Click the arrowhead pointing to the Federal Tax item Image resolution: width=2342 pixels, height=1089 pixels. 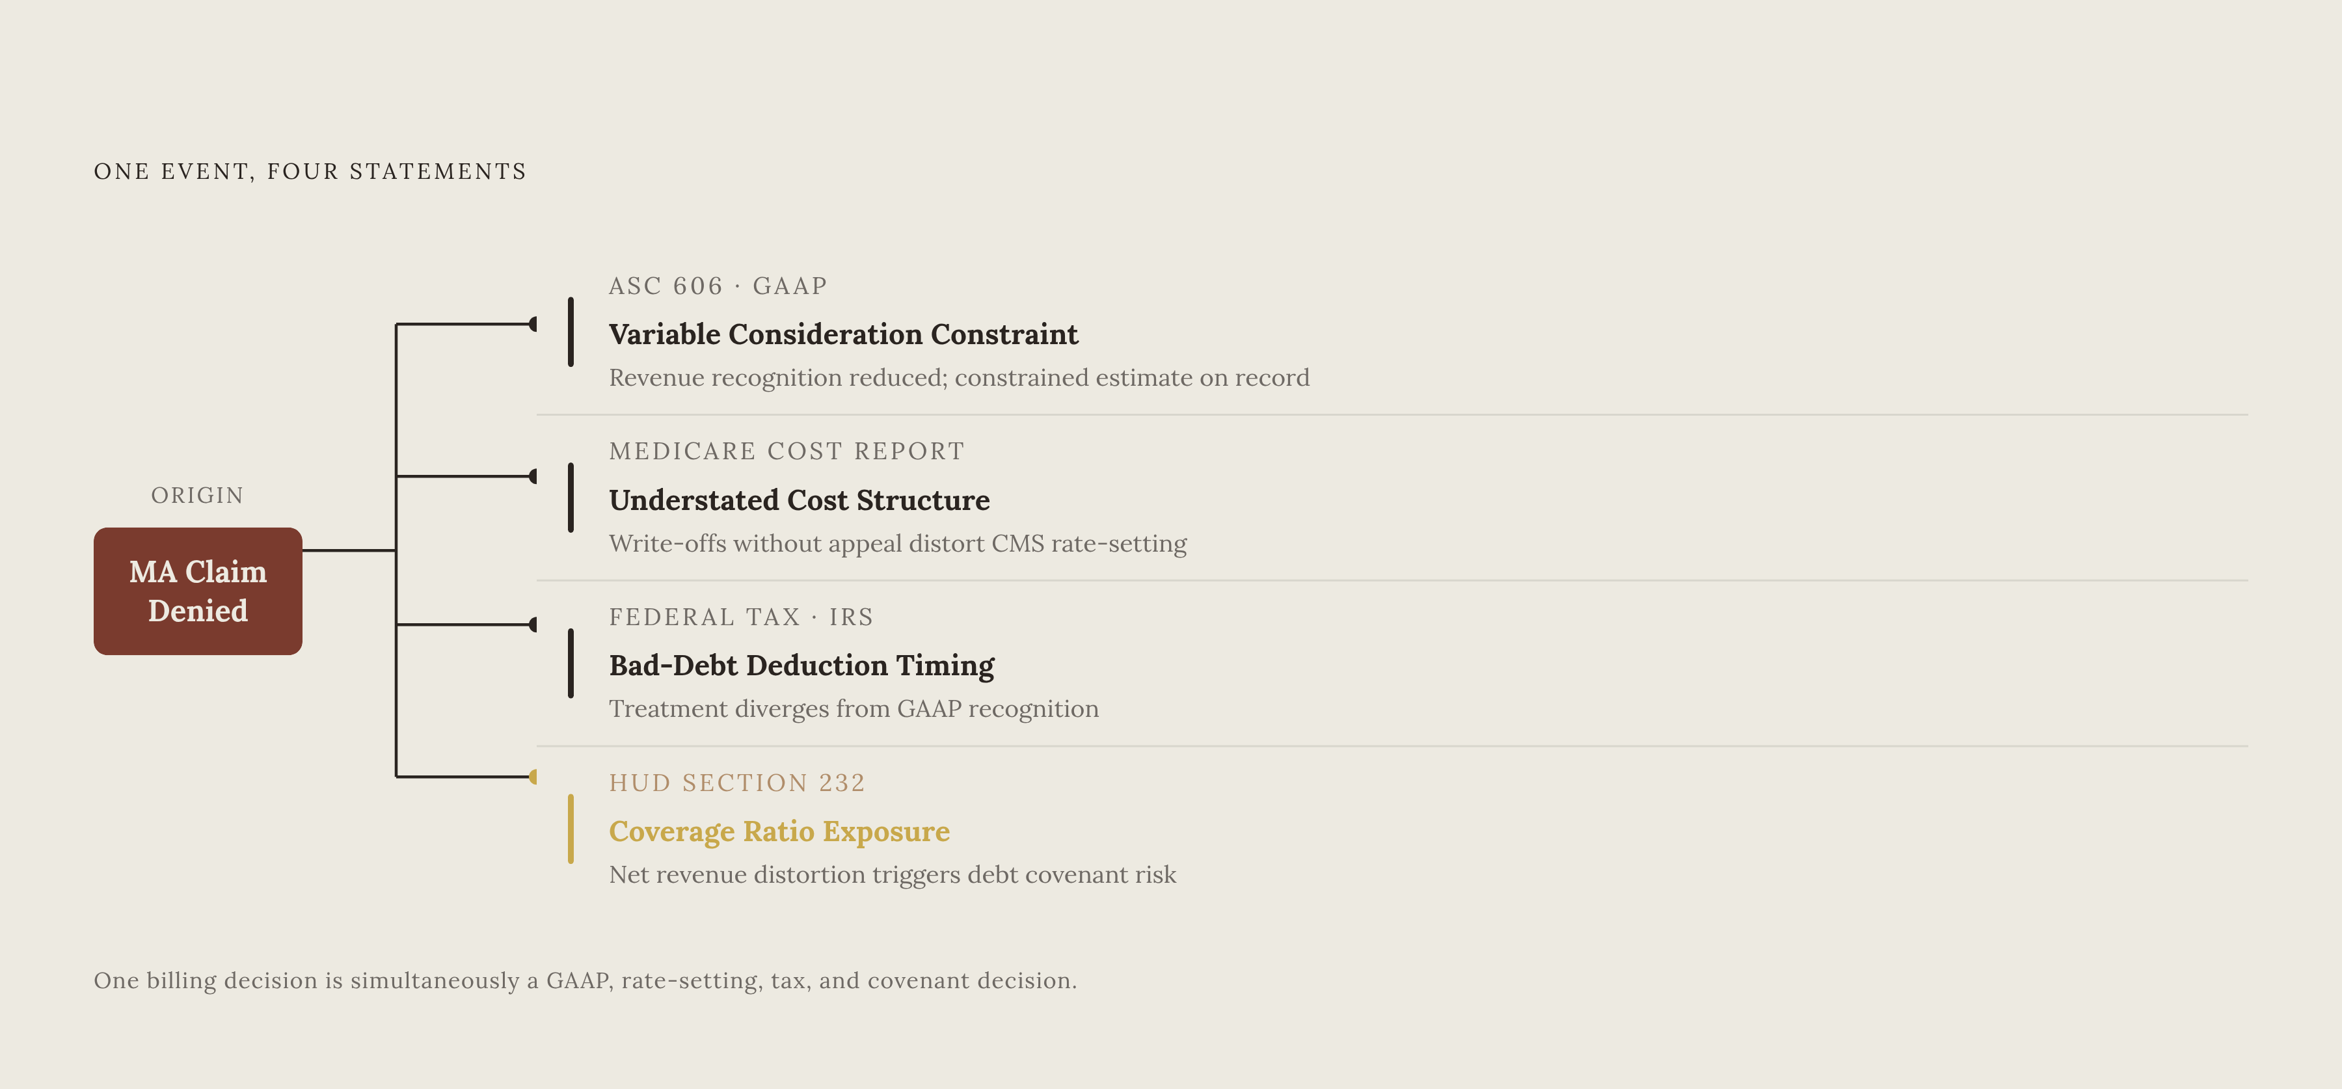[532, 625]
